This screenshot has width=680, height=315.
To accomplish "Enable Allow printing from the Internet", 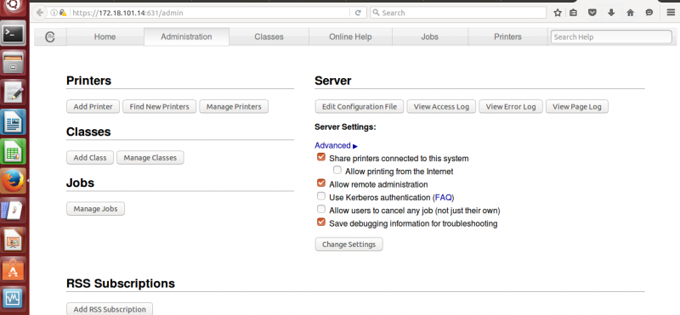I will click(x=337, y=171).
